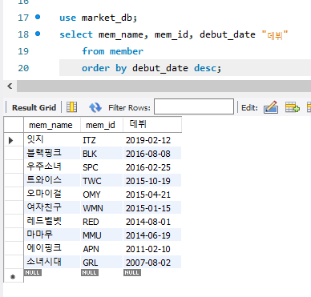Click the NULL cell under mem_id
The image size is (311, 297).
pyautogui.click(x=90, y=272)
